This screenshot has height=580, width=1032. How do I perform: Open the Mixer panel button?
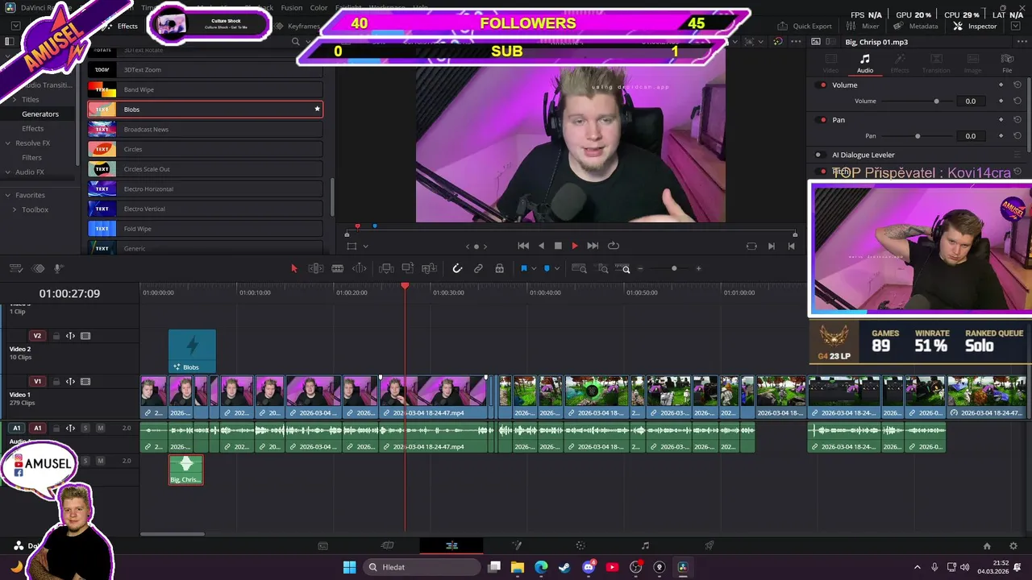[x=863, y=26]
